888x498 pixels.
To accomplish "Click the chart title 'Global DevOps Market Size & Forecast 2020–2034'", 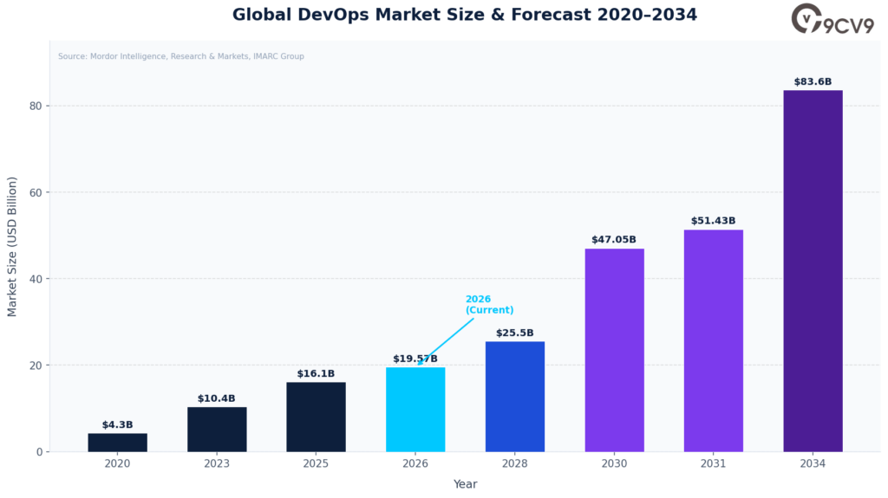I will 465,14.
